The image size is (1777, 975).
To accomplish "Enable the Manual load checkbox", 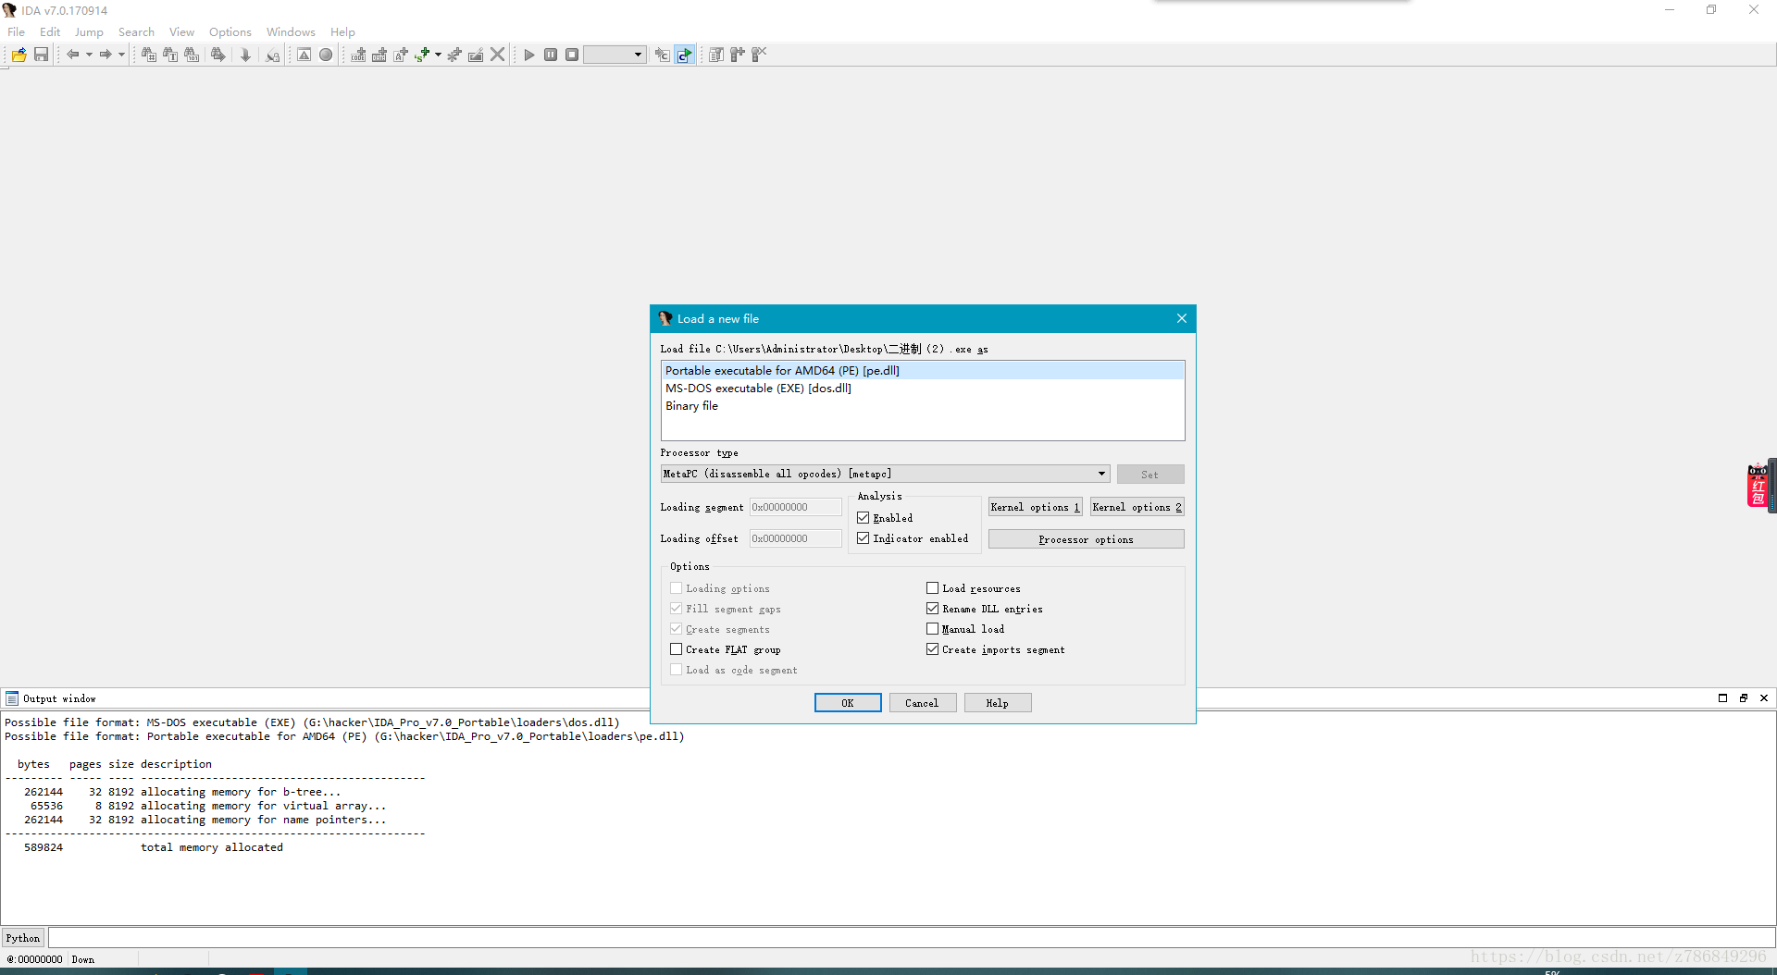I will [933, 629].
